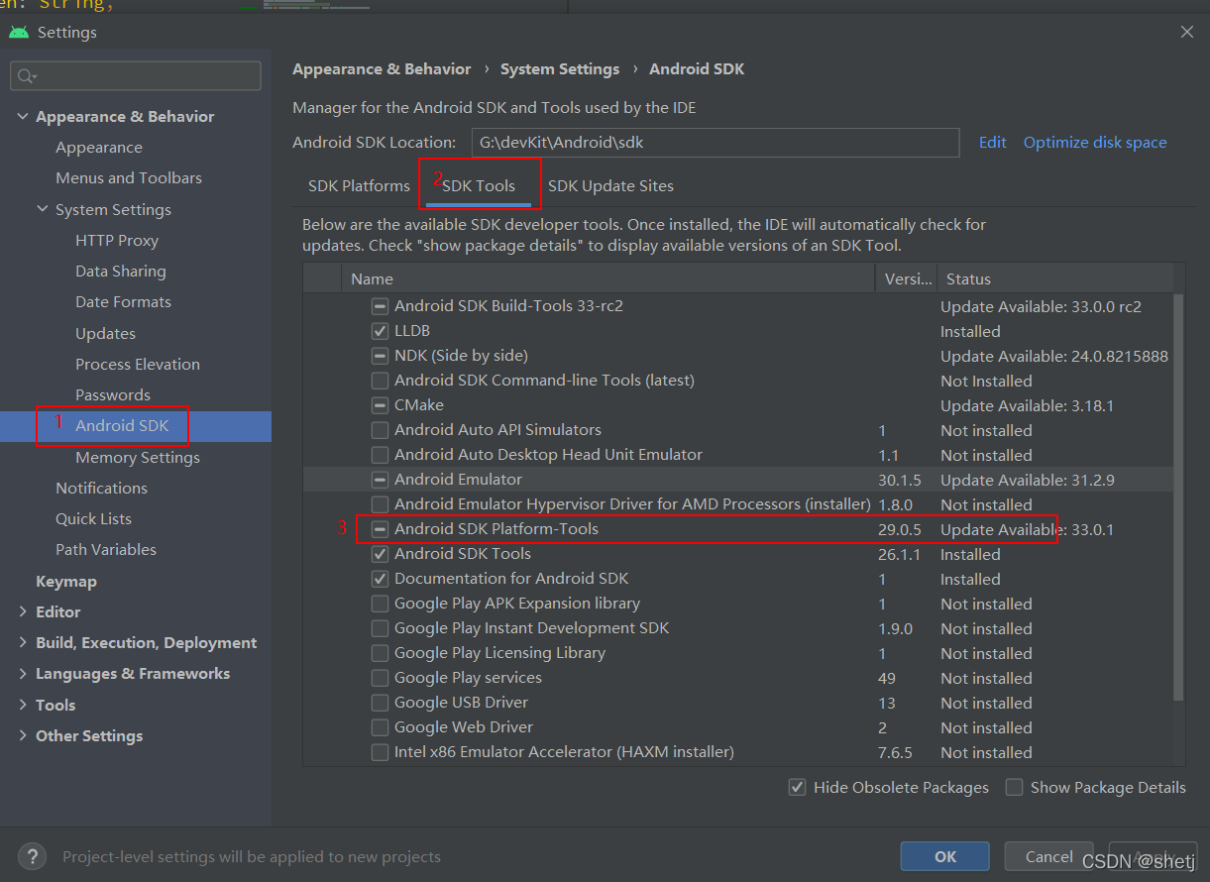Viewport: 1210px width, 882px height.
Task: Check Google Play services checkbox
Action: point(380,678)
